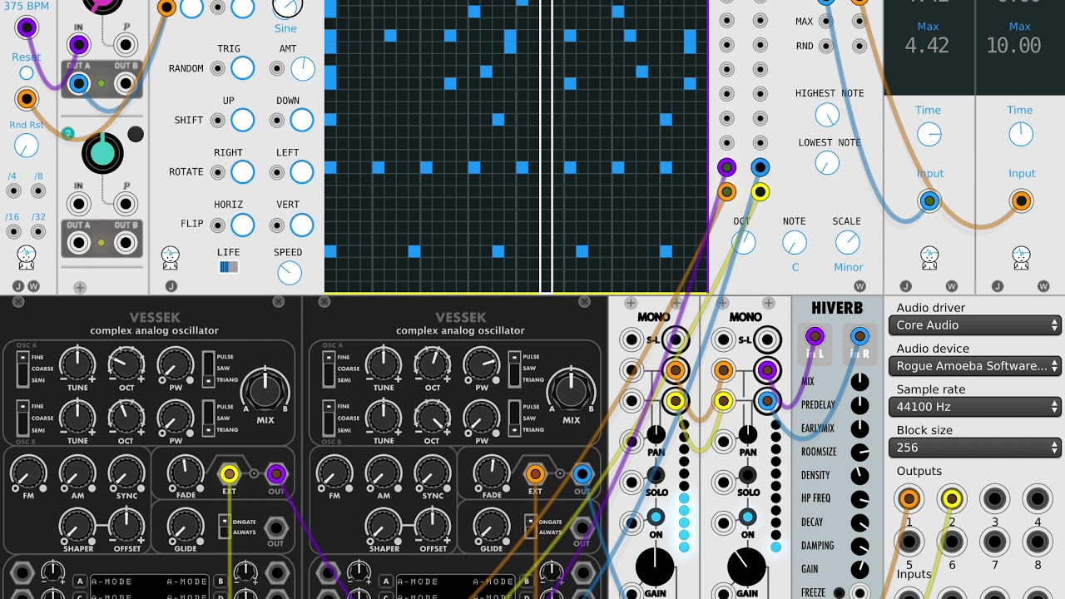Screen dimensions: 1065x599
Task: Toggle OSC A FINE/COARSE/SEMI switch on left Vessek
Action: (23, 369)
